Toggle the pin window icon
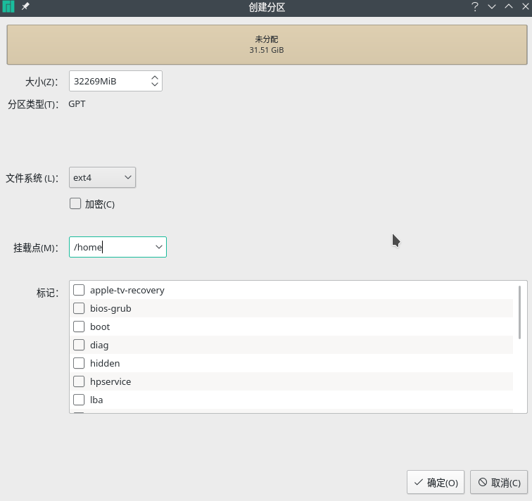Viewport: 532px width, 501px height. click(25, 6)
